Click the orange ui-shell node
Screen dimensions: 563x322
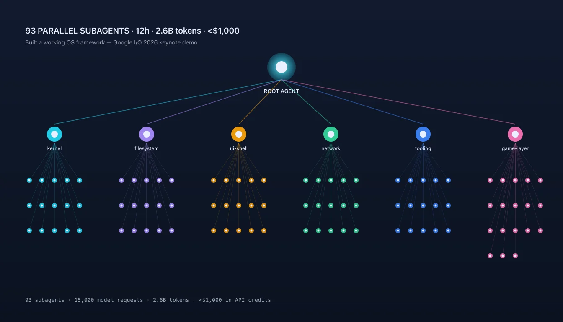[x=239, y=134]
